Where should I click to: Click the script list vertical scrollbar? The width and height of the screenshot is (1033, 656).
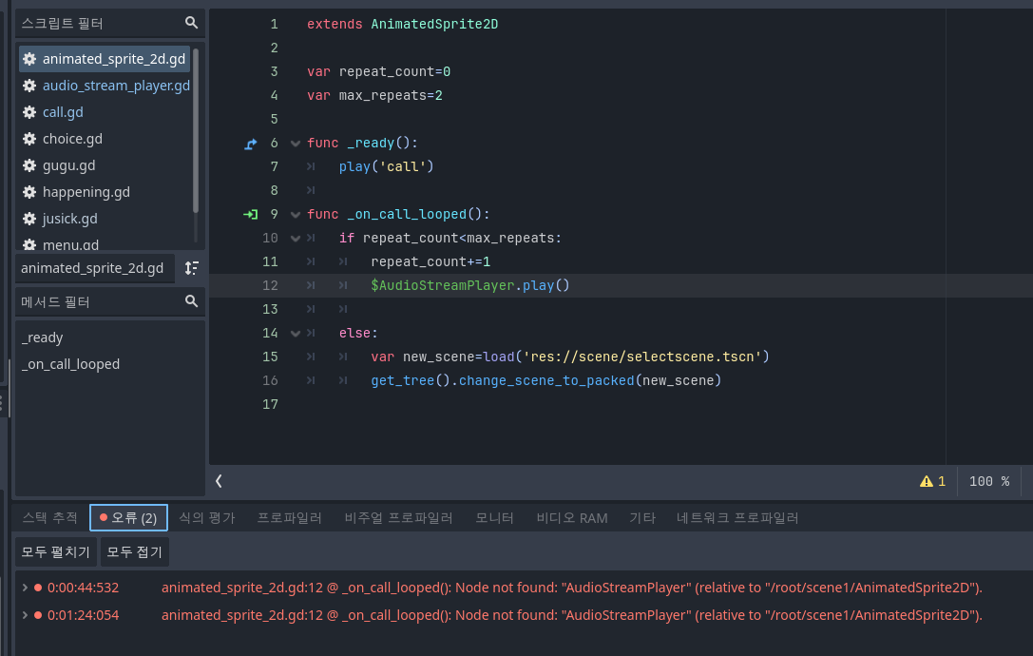pos(196,130)
